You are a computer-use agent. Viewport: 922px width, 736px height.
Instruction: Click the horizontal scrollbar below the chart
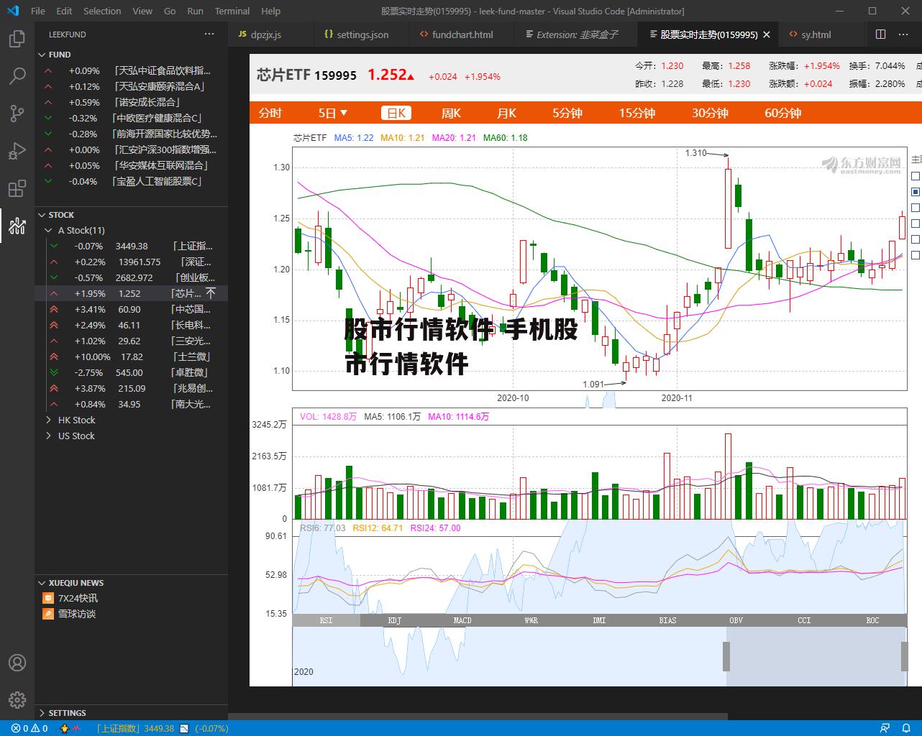click(478, 717)
